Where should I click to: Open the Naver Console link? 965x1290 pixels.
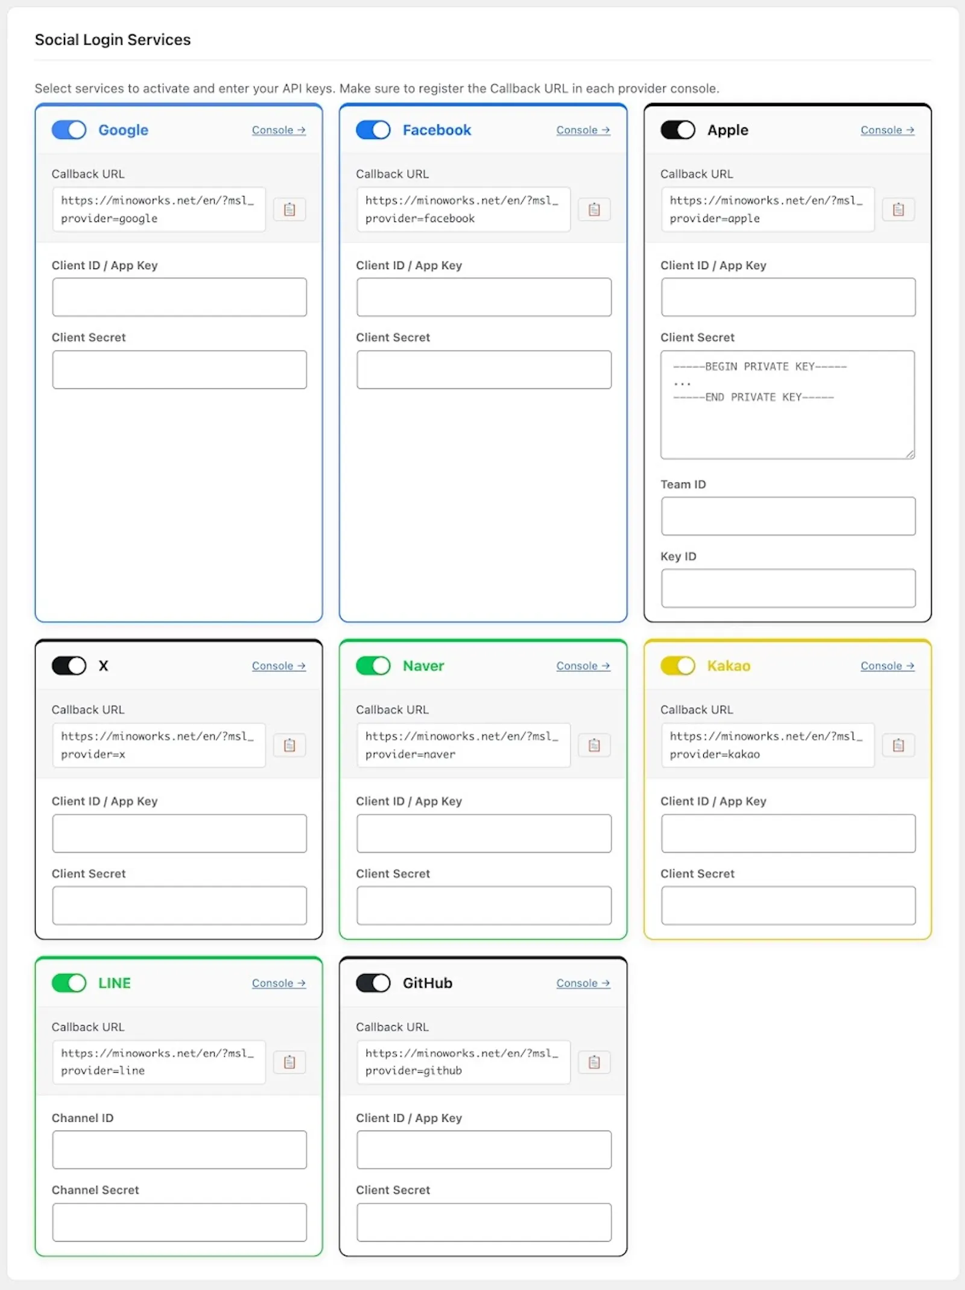583,666
